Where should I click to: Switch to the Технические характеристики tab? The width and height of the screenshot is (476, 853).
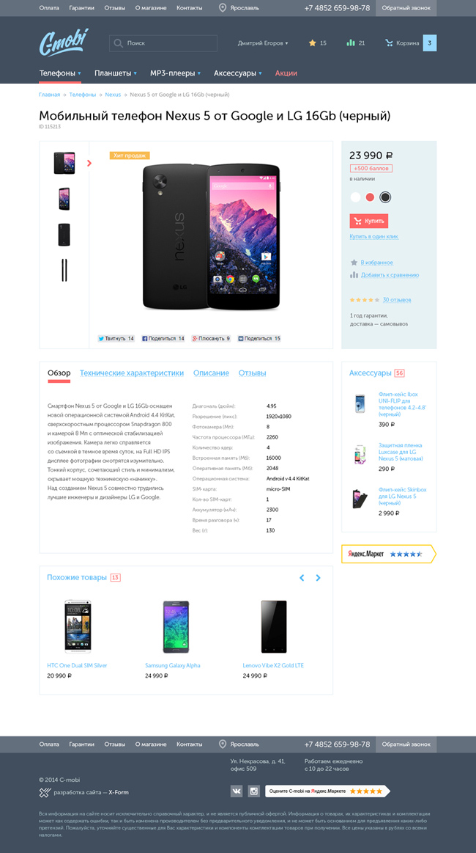click(x=132, y=373)
